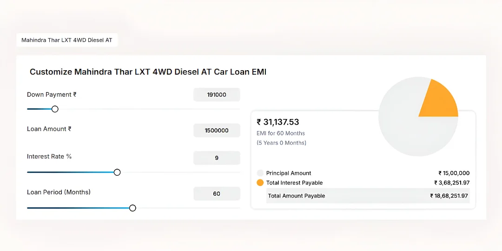Screen dimensions: 502x251
Task: Select the Loan Period months input
Action: [217, 194]
